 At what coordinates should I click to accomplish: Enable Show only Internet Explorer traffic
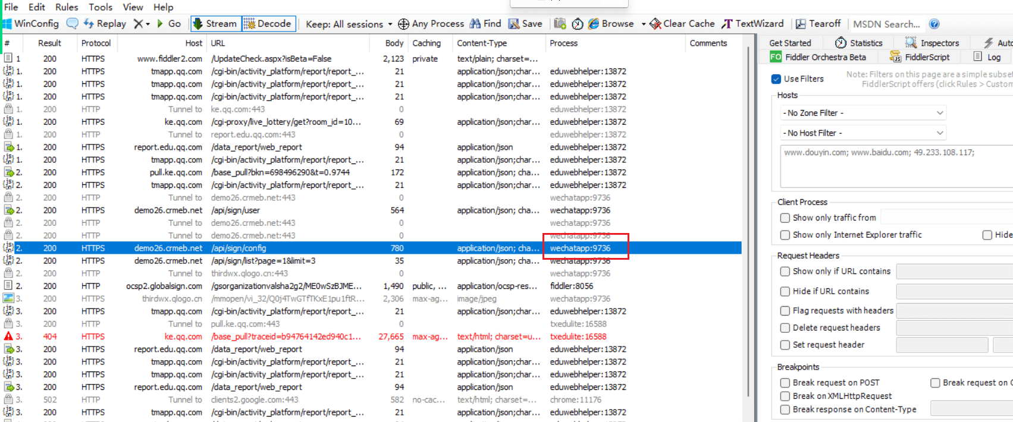(785, 235)
